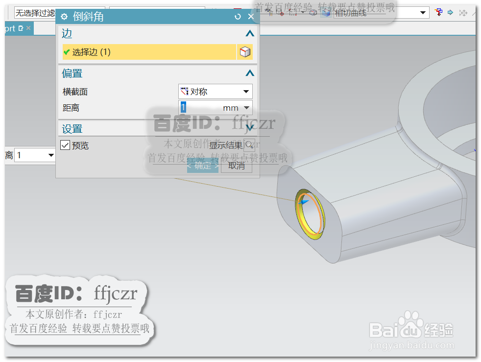Click the selection intent icon right of 相切曲线
The width and height of the screenshot is (481, 362).
pyautogui.click(x=439, y=12)
